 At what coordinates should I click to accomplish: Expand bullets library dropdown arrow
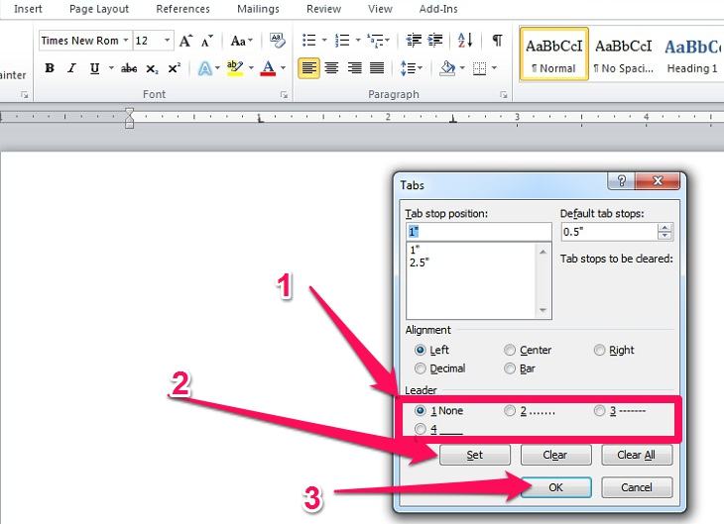point(323,41)
